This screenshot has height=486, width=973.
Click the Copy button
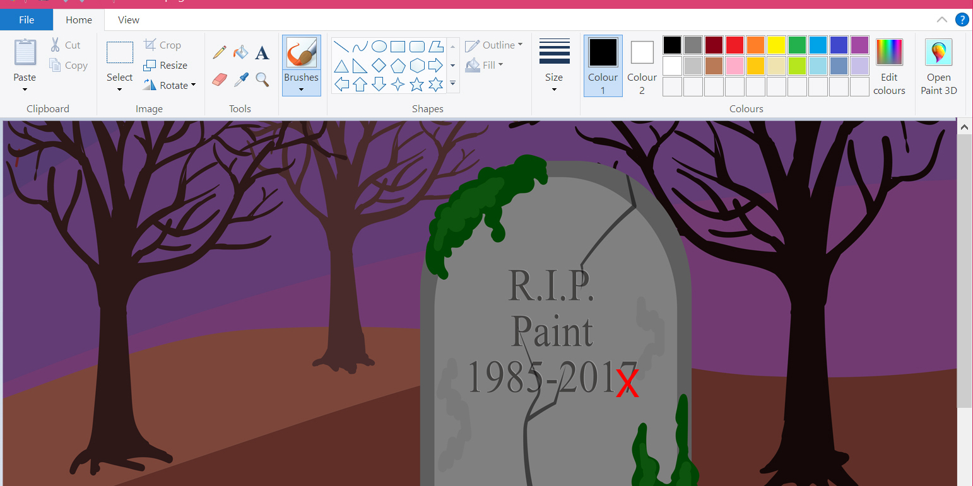point(68,66)
